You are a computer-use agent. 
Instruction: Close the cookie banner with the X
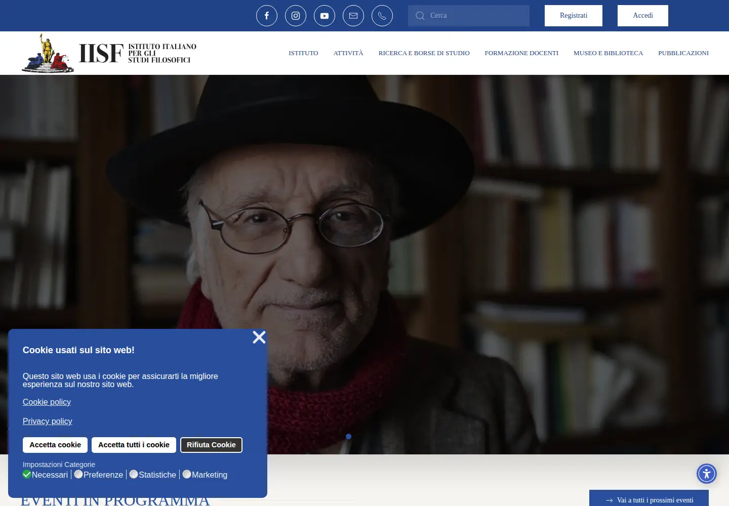[x=259, y=337]
